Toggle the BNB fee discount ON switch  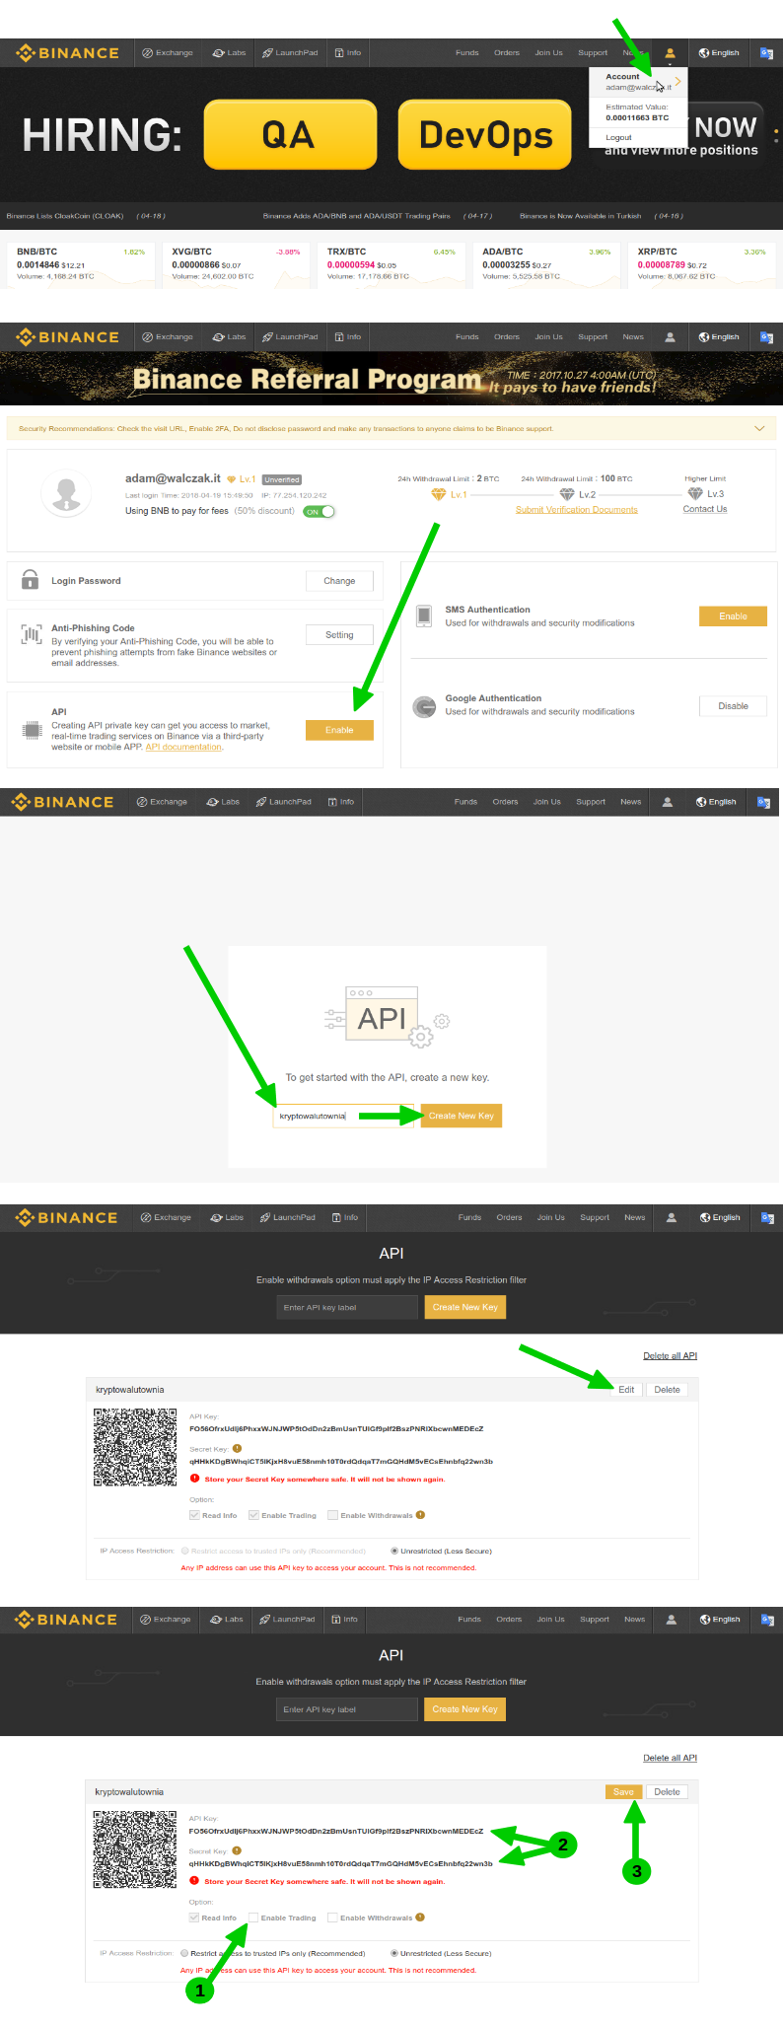coord(320,512)
